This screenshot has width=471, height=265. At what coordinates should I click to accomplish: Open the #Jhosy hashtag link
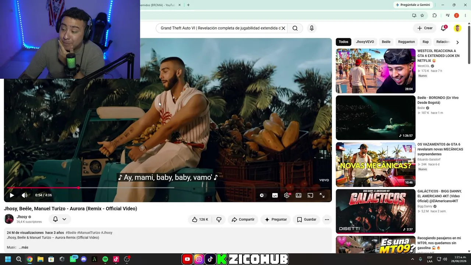[107, 233]
